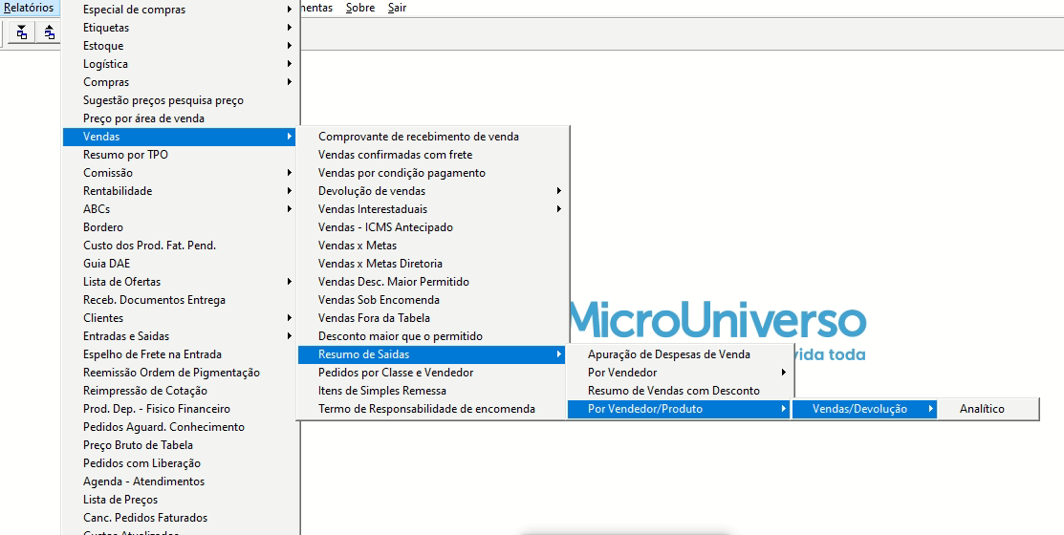Open Termo de Responsabilidade de encomenda
The image size is (1064, 535).
pos(431,409)
